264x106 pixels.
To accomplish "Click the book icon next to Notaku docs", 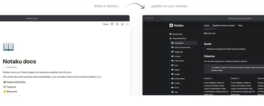I will (171, 34).
